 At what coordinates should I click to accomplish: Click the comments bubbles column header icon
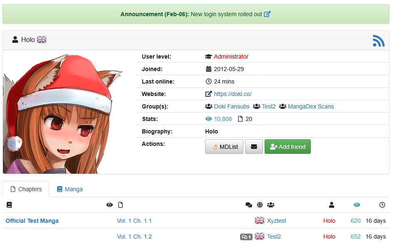(x=249, y=205)
